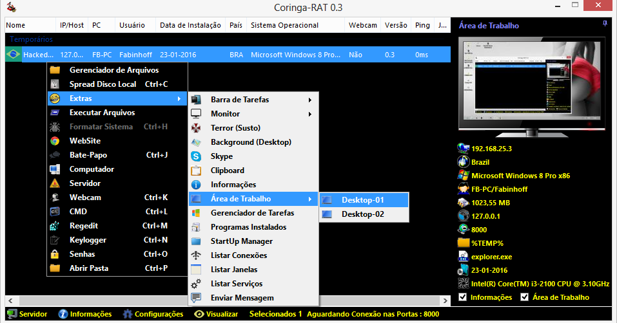Screen dimensions: 617x323
Task: Click the Skype icon in Extras submenu
Action: (x=196, y=156)
